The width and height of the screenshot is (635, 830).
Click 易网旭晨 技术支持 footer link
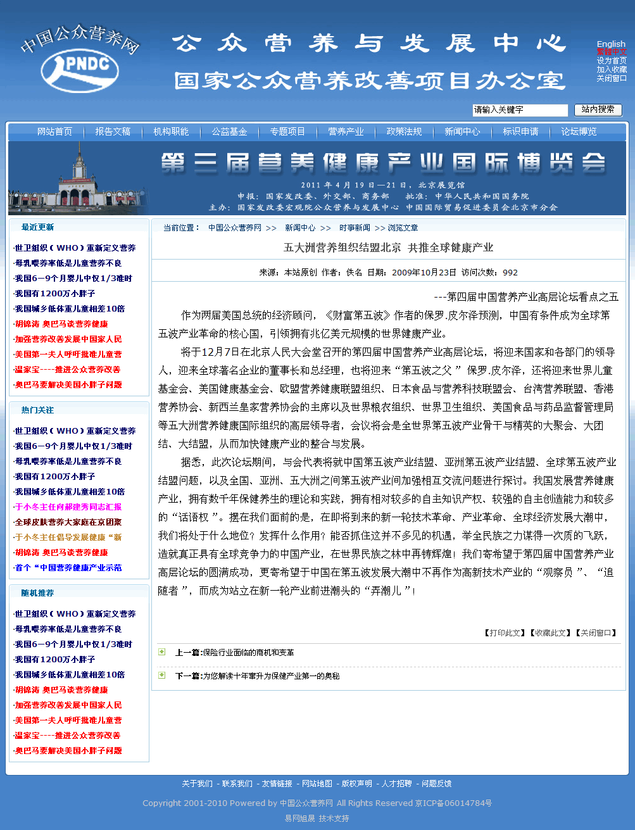(x=317, y=819)
